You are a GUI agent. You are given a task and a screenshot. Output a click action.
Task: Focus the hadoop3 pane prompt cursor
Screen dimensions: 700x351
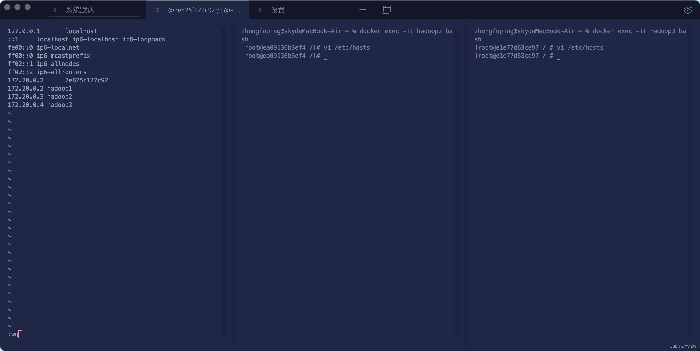click(558, 56)
